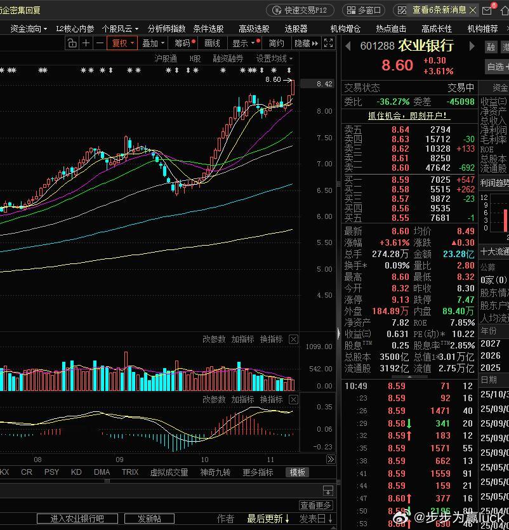Toggle 沪股通 marker display

tap(166, 58)
